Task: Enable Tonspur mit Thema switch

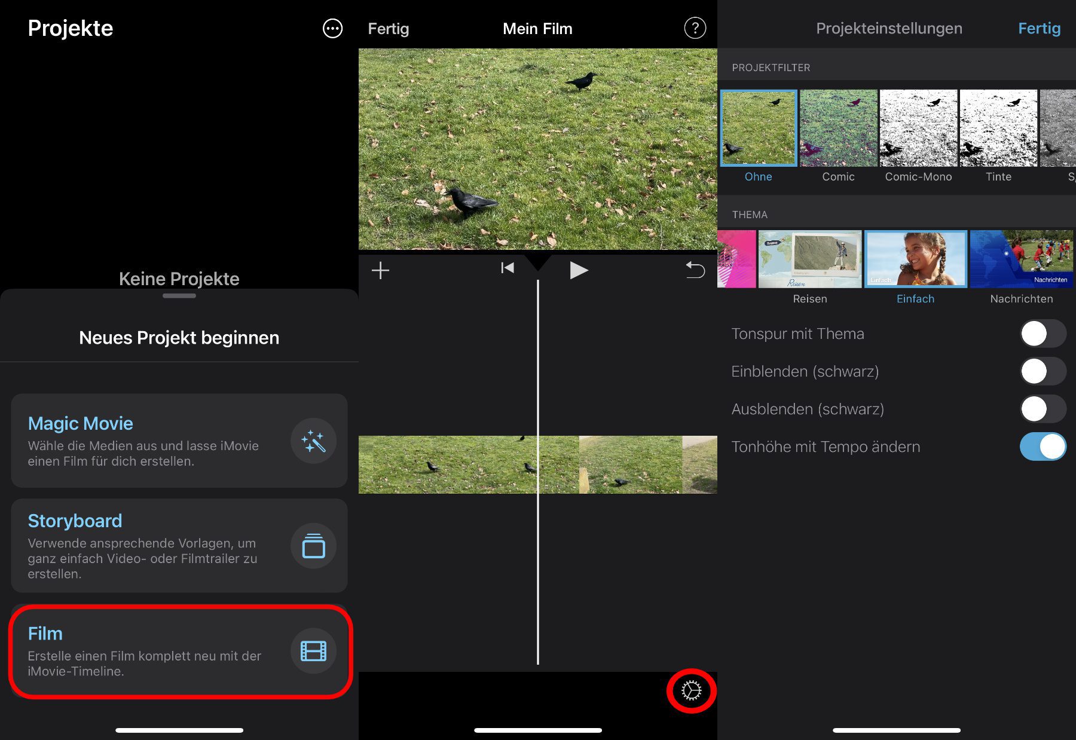Action: (x=1042, y=334)
